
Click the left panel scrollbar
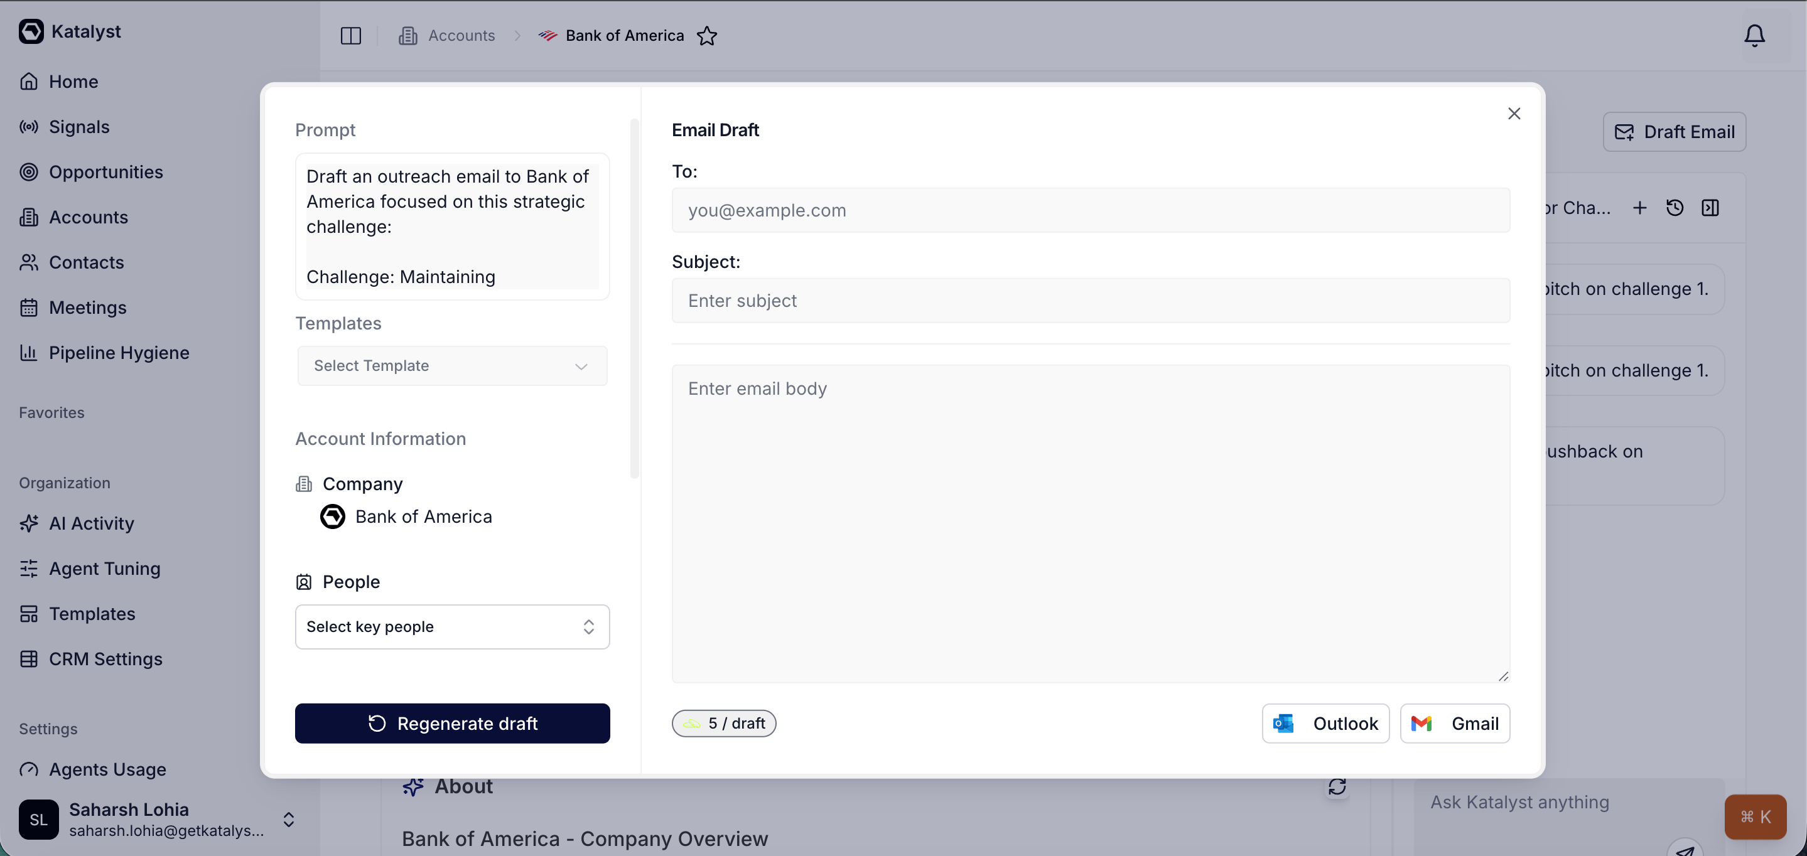[x=635, y=298]
